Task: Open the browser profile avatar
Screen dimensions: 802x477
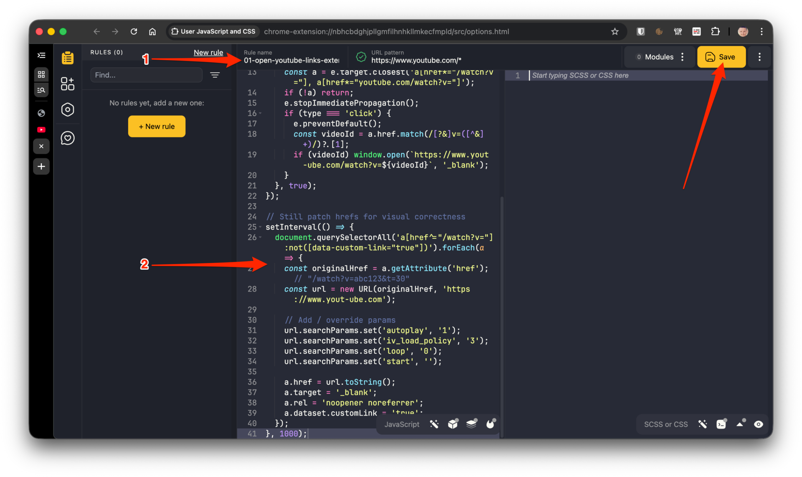Action: pos(743,31)
